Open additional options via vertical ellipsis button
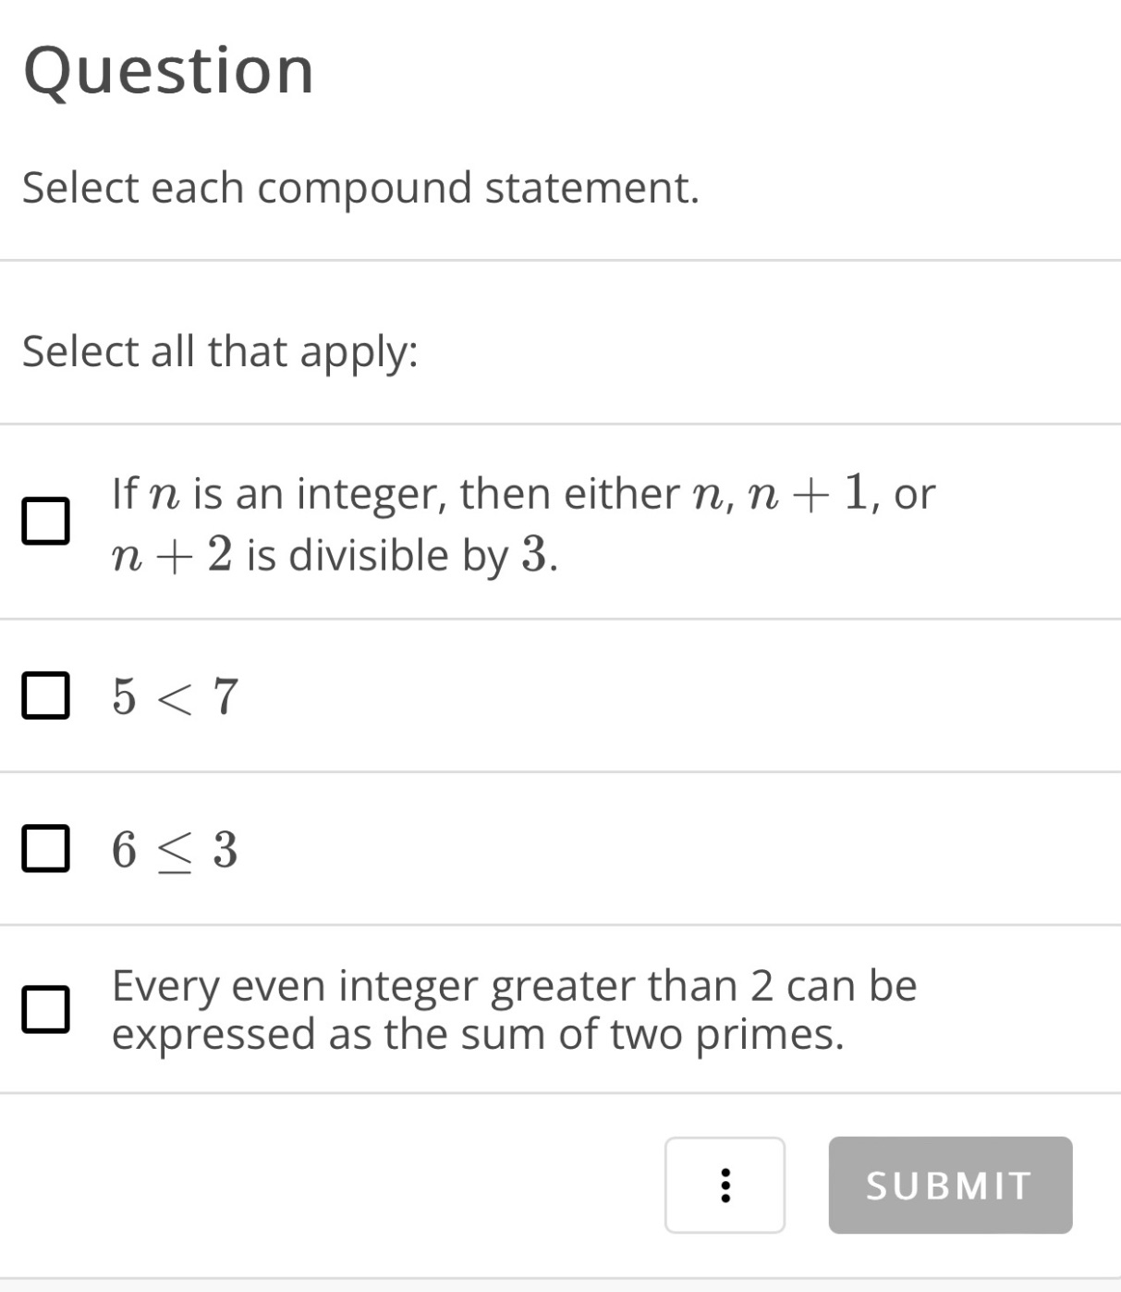The width and height of the screenshot is (1121, 1292). click(725, 1186)
